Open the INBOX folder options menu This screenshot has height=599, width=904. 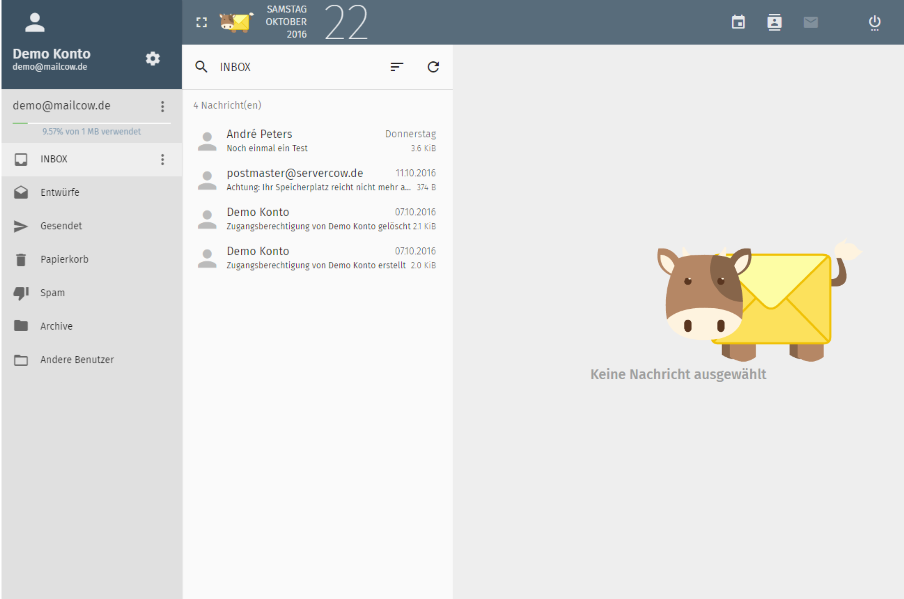point(162,159)
